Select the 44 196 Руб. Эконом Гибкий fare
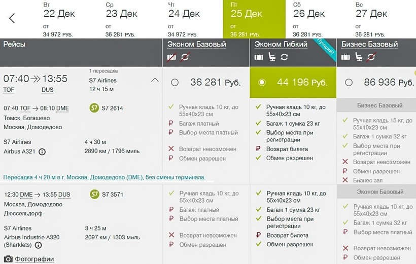 [262, 82]
